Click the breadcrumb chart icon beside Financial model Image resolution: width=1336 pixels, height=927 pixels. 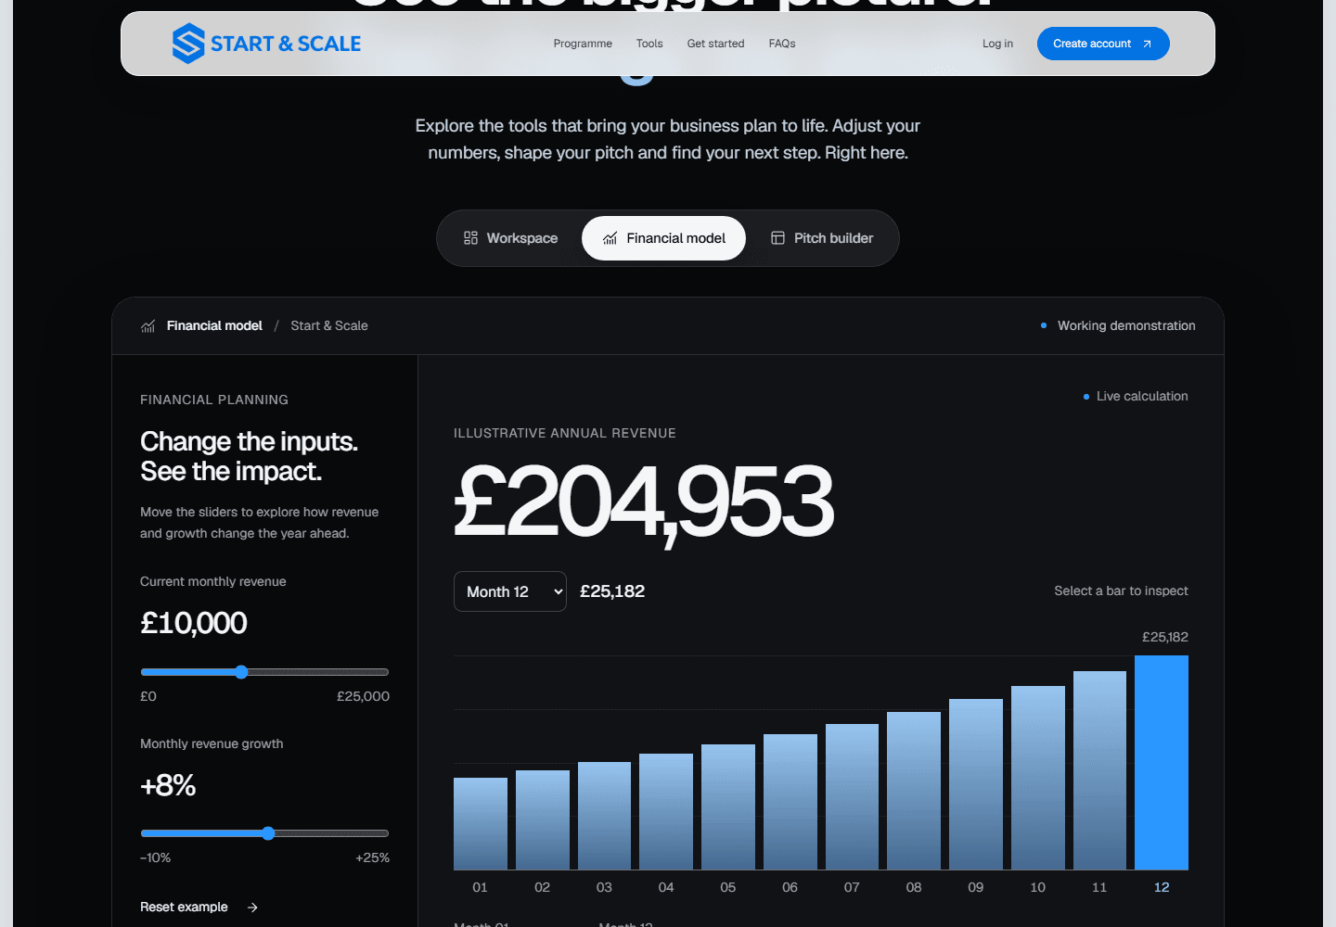[x=148, y=326]
